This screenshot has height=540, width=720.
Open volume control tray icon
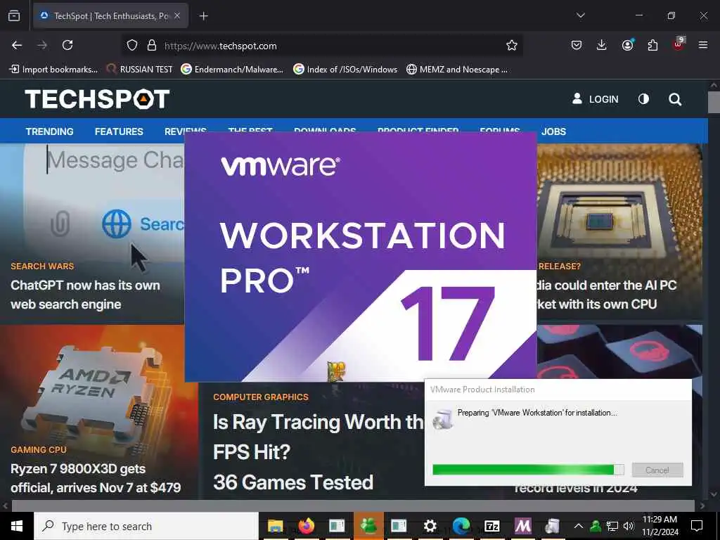point(629,526)
